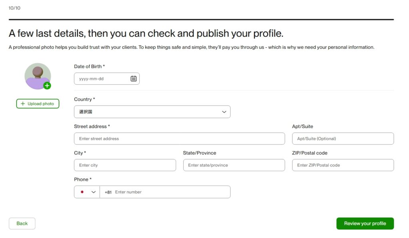Click the ZIP/Postal code field
Screen dimensions: 409x238
[x=342, y=165]
